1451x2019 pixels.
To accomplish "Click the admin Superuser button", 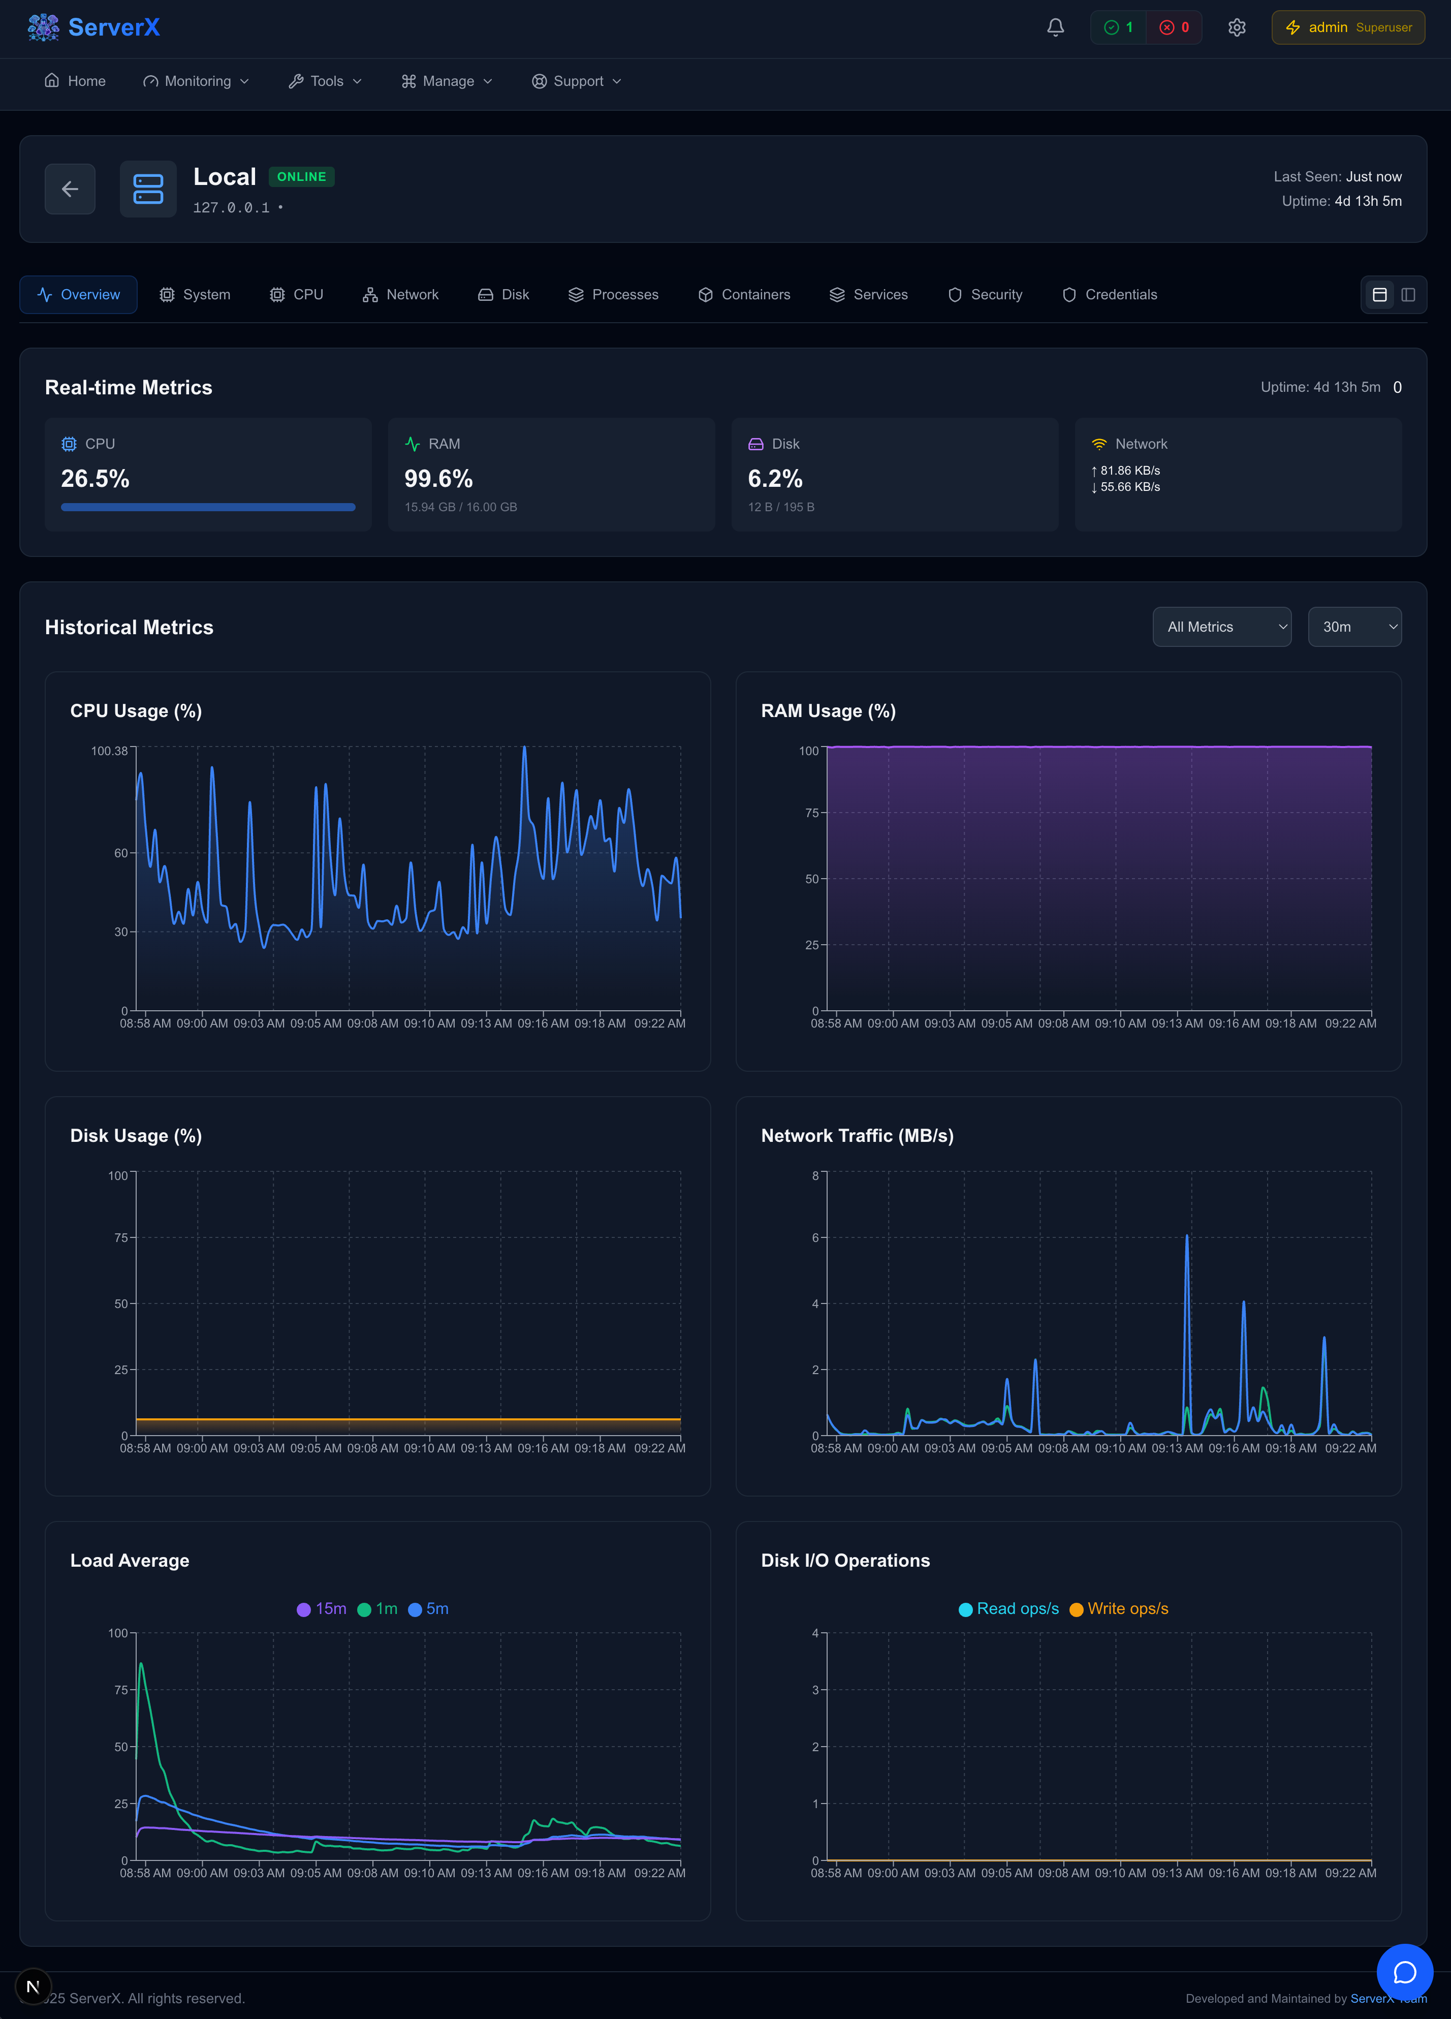I will point(1348,27).
